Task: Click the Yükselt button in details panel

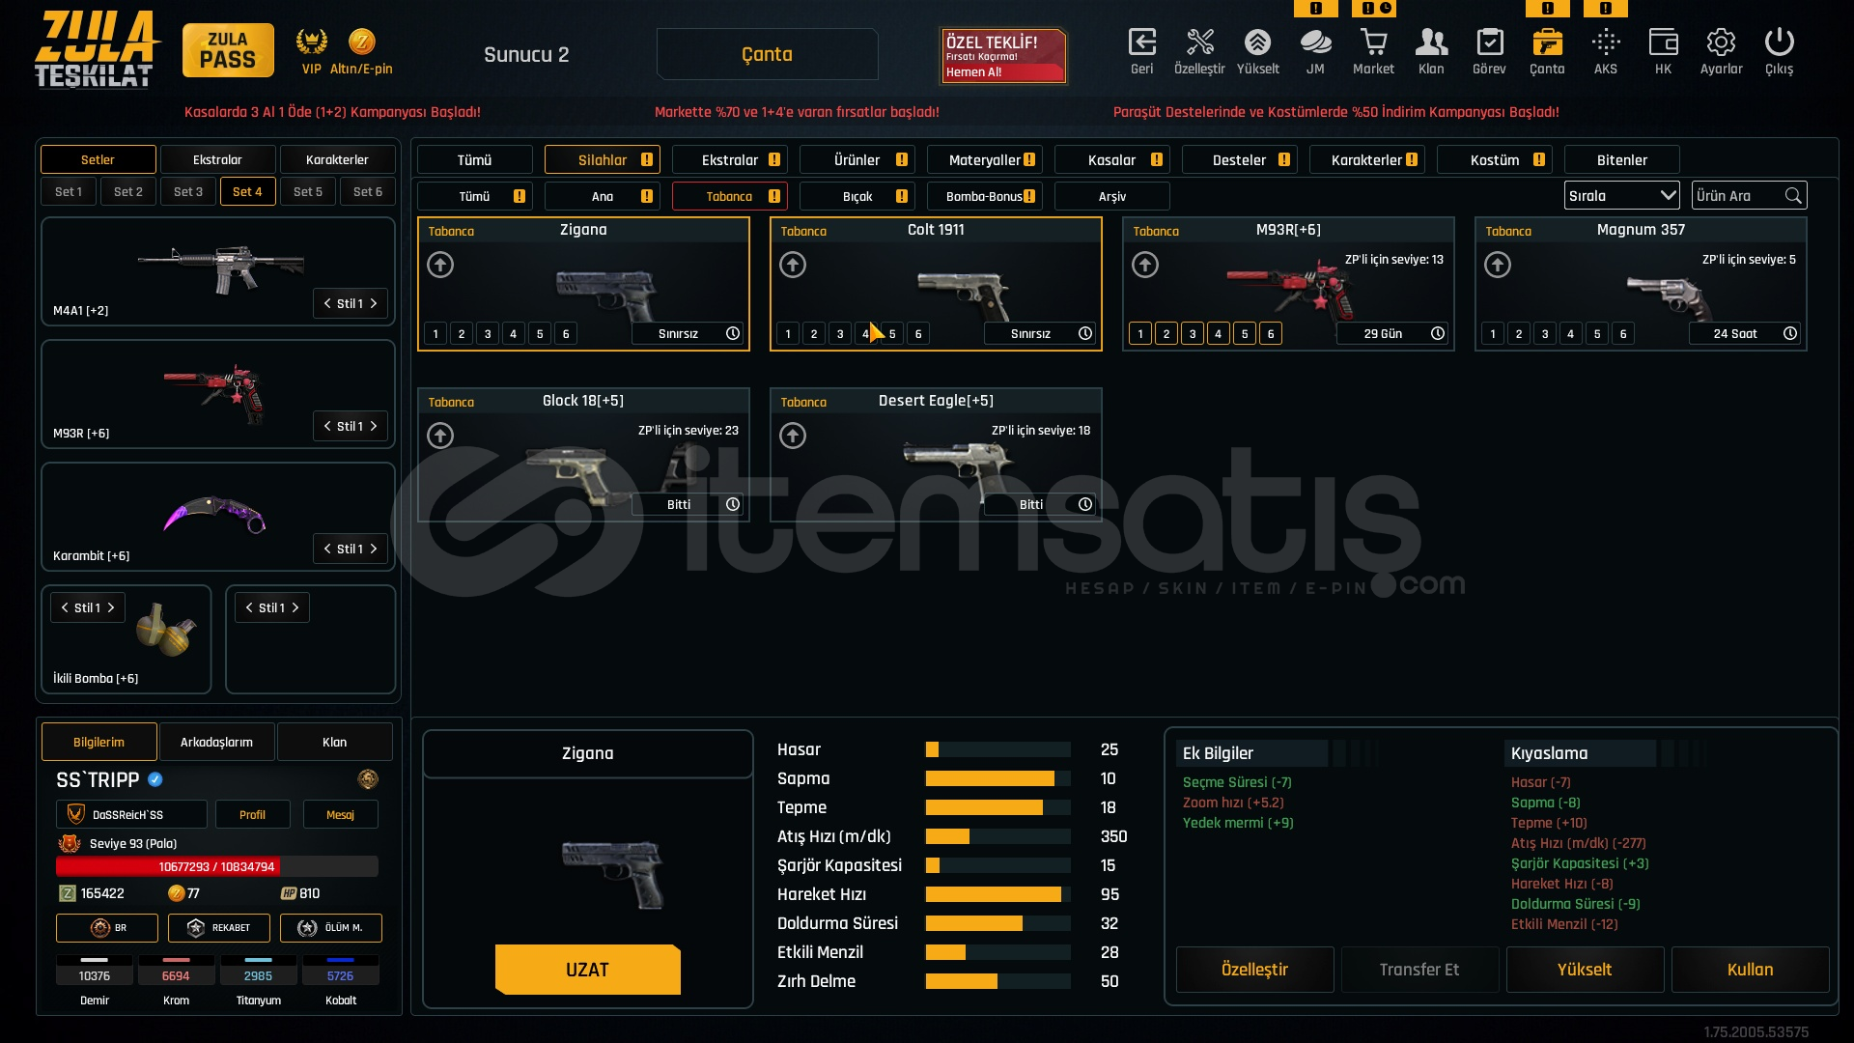Action: point(1585,970)
